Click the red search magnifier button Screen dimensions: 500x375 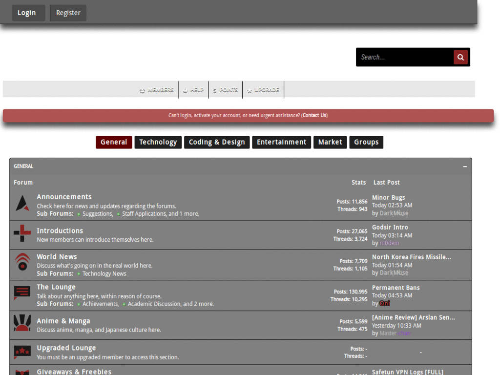pos(460,57)
